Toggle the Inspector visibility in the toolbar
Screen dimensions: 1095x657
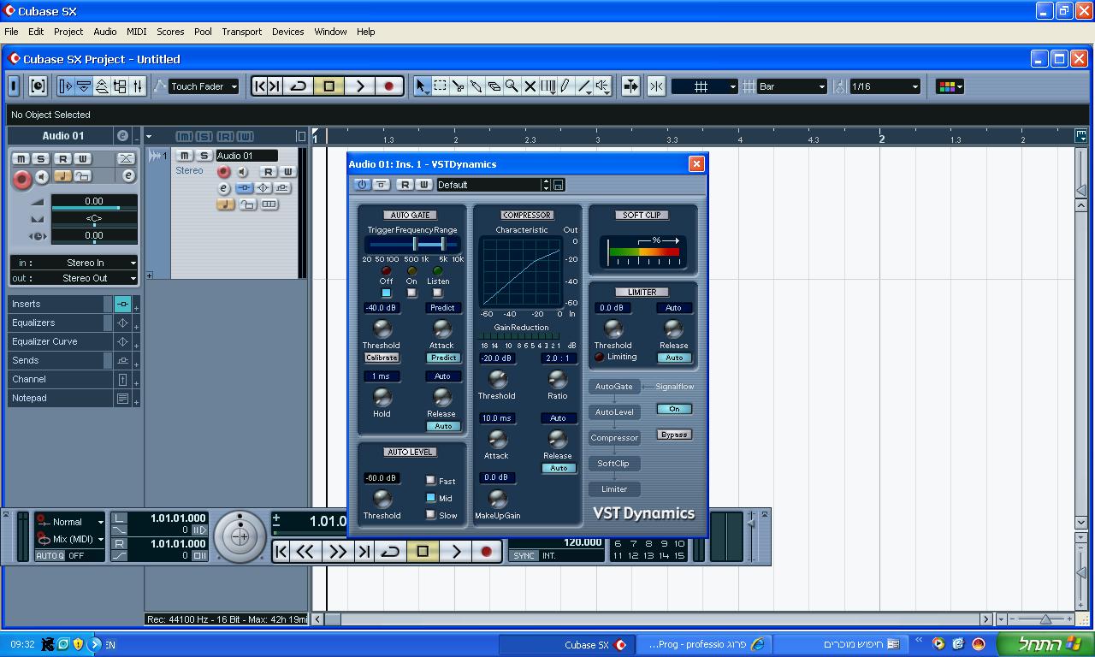click(x=66, y=86)
